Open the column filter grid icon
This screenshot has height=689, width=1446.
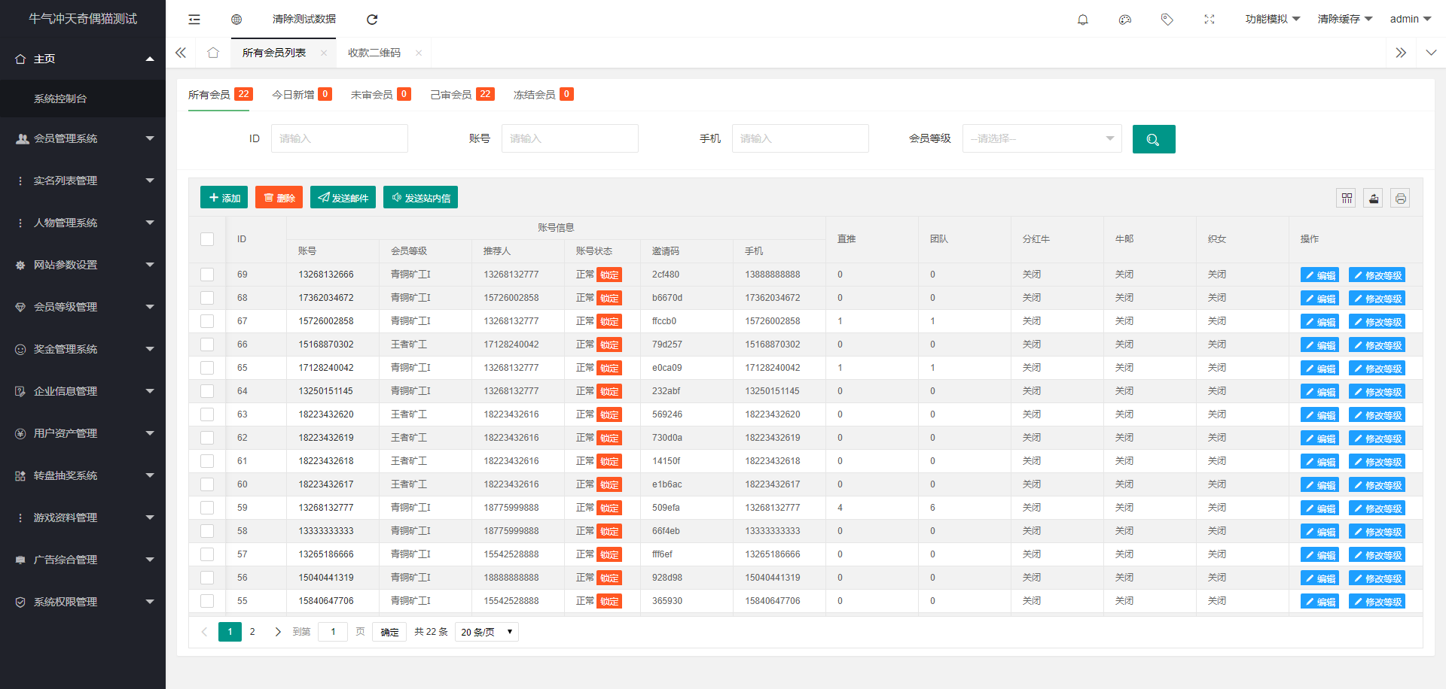(x=1347, y=199)
